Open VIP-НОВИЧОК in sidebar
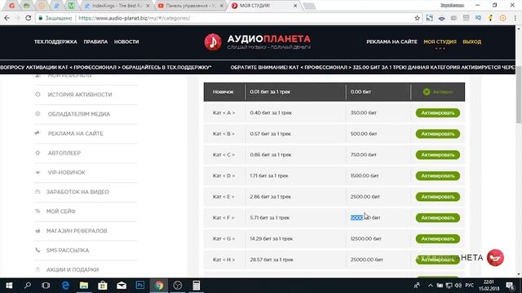The image size is (522, 293). click(66, 173)
